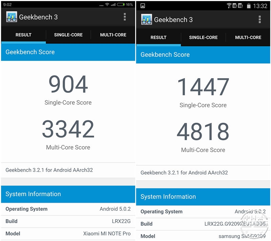Select RESULT tab on Xiaomi screen
Screen dimensions: 271x241
click(23, 35)
